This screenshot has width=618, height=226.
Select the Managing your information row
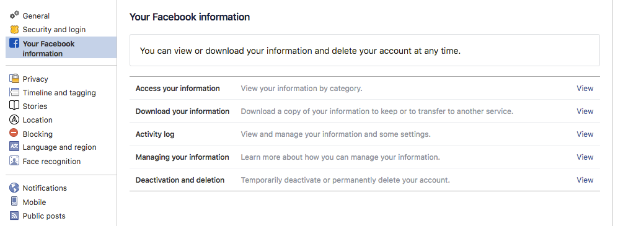tap(364, 157)
